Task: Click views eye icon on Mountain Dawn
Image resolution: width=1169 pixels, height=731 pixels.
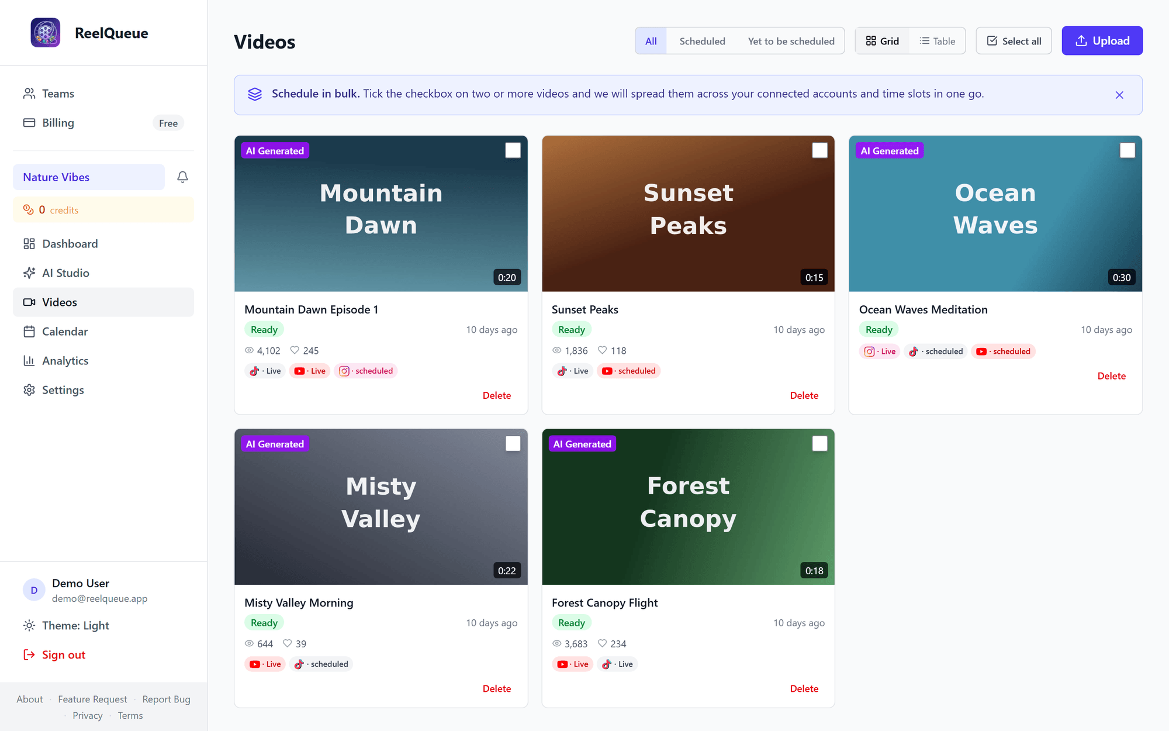Action: click(x=249, y=350)
